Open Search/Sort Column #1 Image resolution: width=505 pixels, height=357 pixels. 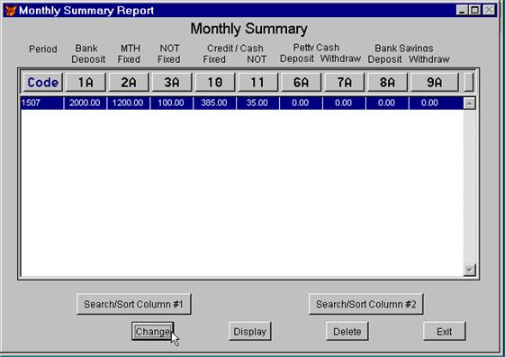tap(134, 304)
